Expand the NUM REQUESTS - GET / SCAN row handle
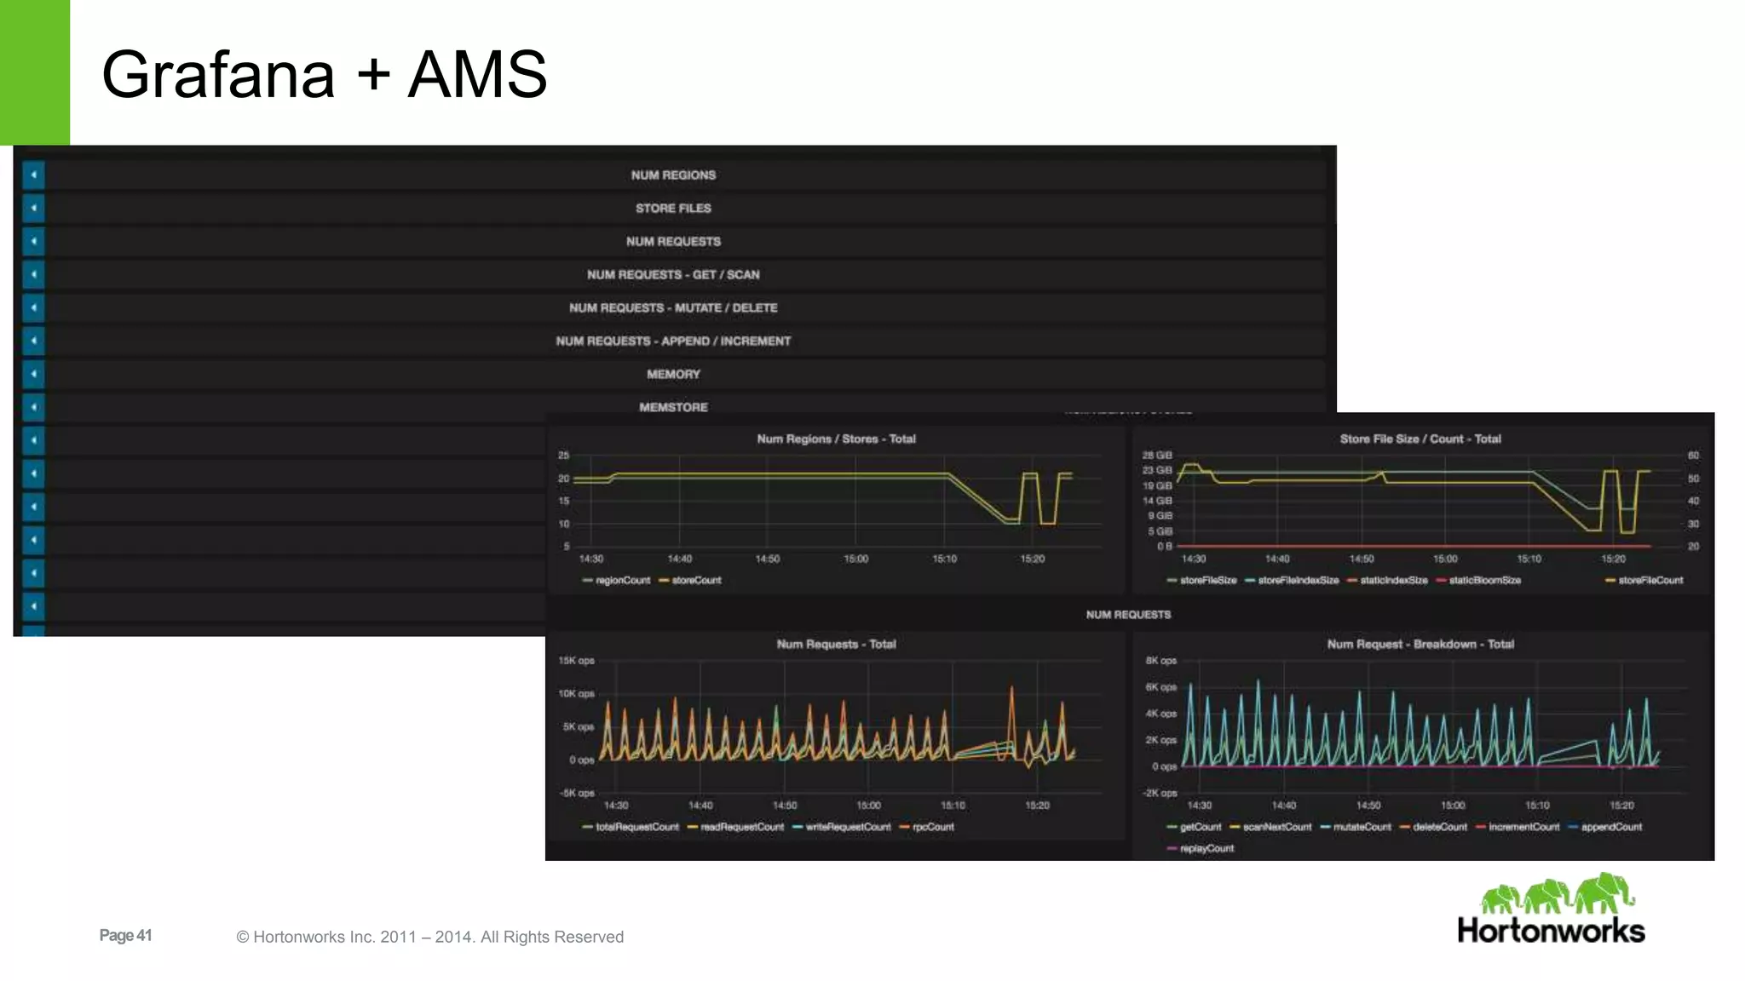This screenshot has height=981, width=1745. coord(33,274)
